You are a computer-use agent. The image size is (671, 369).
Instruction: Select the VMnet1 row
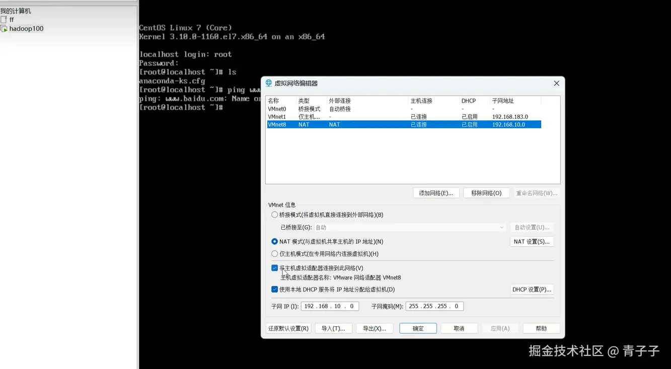pyautogui.click(x=404, y=117)
